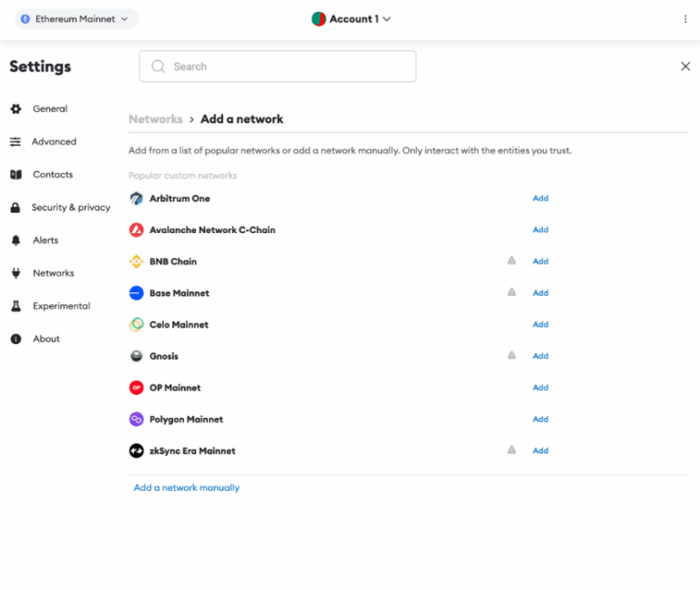Click the warning triangle beside Base Mainnet
The height and width of the screenshot is (590, 700).
point(511,292)
